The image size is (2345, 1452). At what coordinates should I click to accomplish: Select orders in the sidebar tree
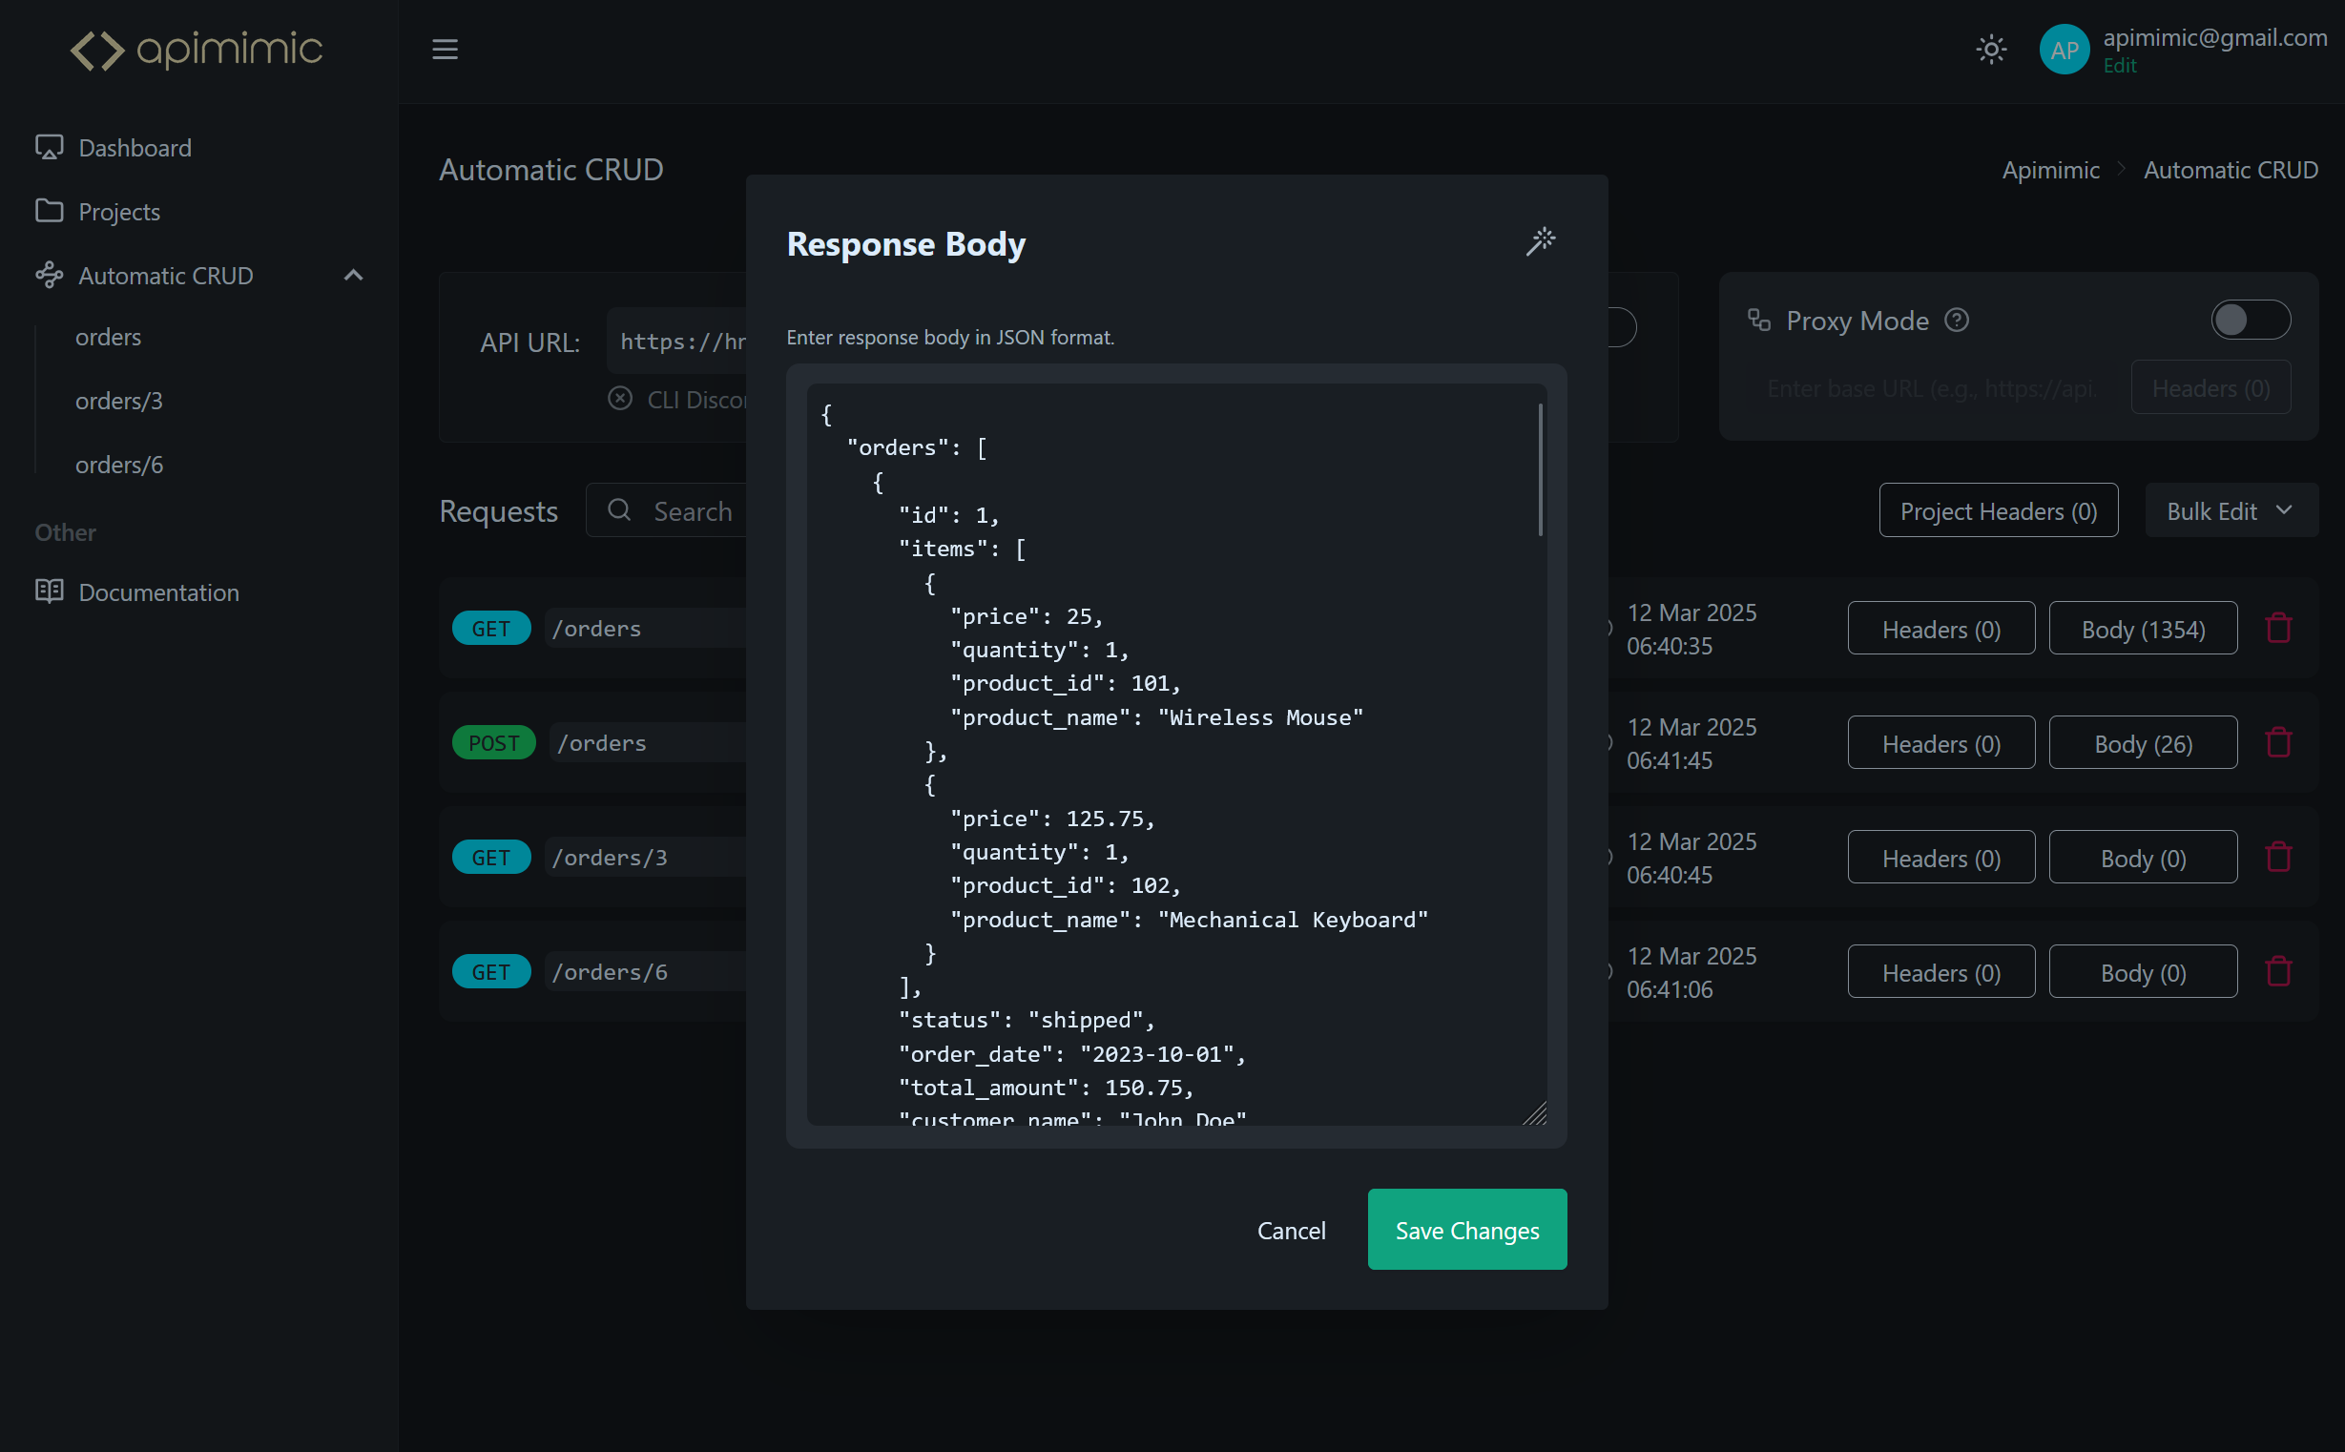point(109,337)
